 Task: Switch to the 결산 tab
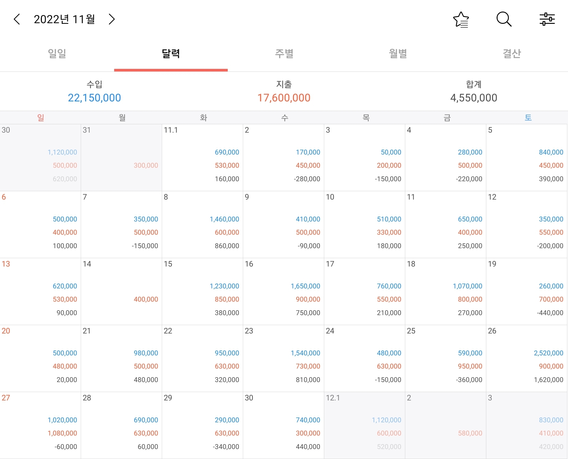512,53
